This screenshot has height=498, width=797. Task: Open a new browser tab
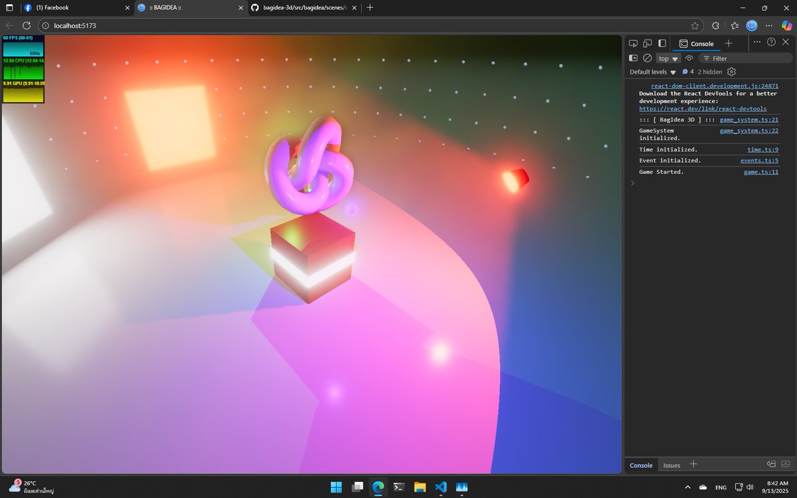tap(370, 7)
